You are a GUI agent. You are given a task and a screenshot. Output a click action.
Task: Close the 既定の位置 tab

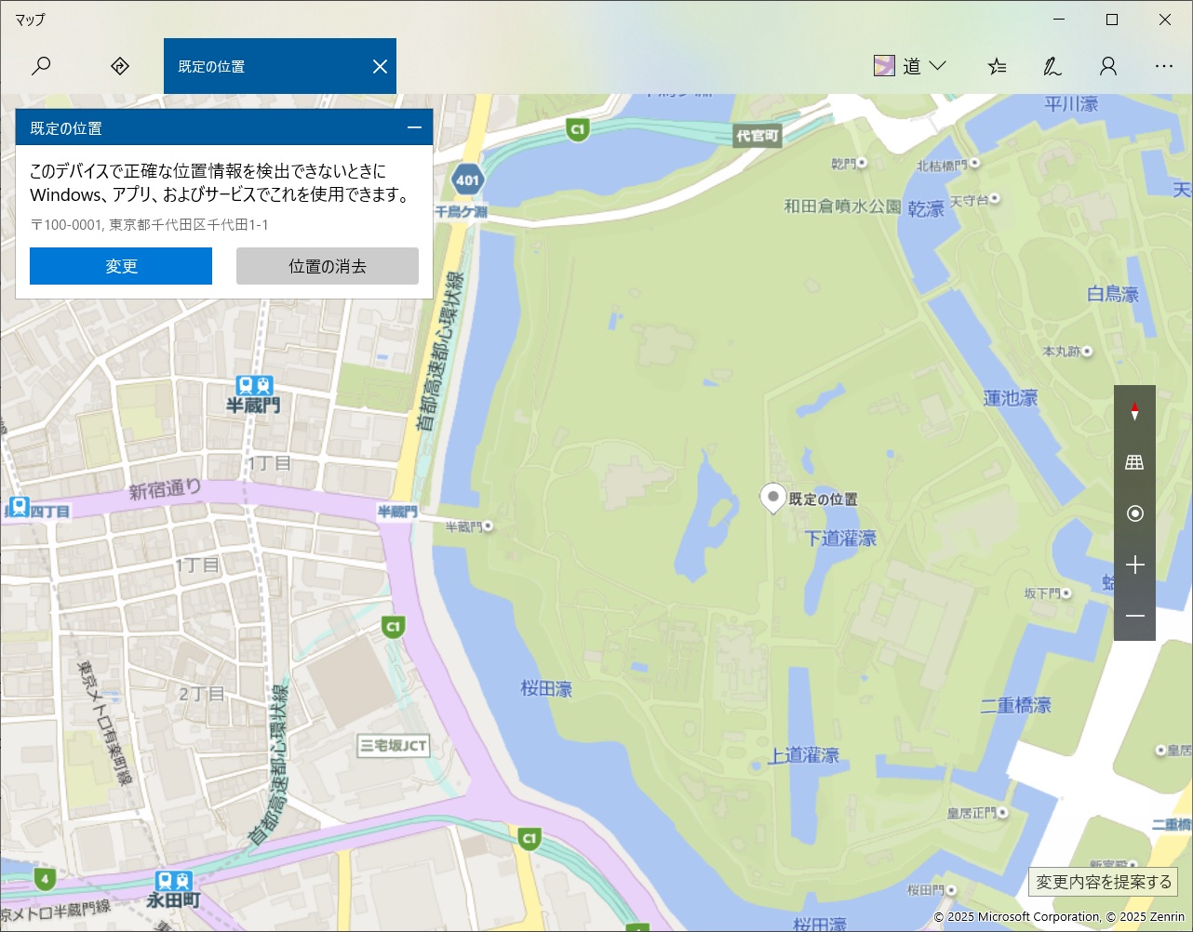coord(380,66)
